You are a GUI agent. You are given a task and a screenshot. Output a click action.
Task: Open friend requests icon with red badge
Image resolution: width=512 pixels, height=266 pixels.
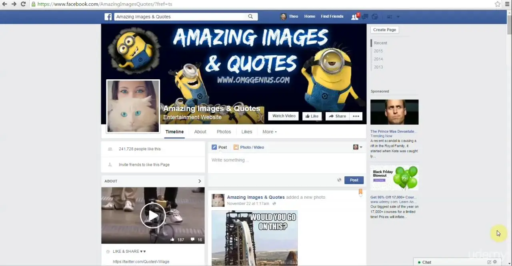click(x=355, y=16)
